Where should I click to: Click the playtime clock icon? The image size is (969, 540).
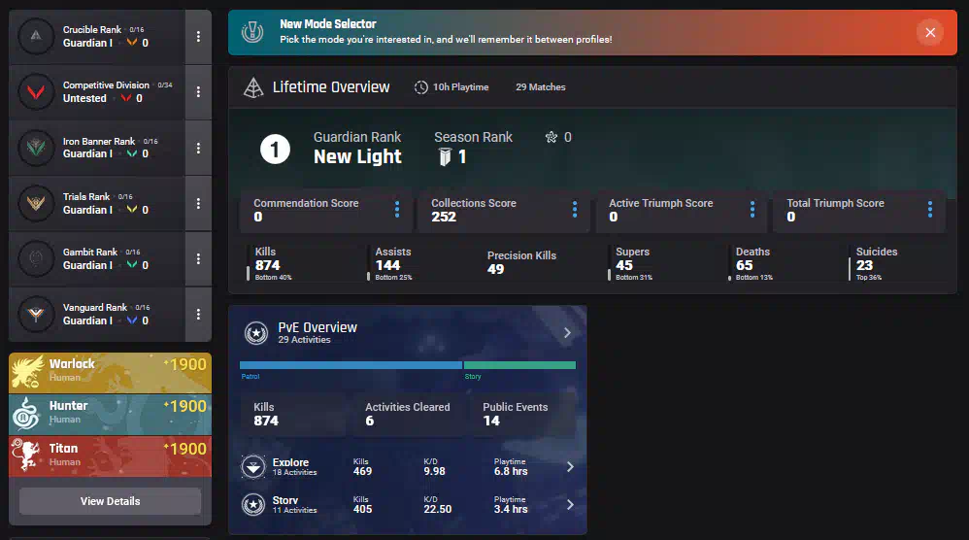(420, 87)
